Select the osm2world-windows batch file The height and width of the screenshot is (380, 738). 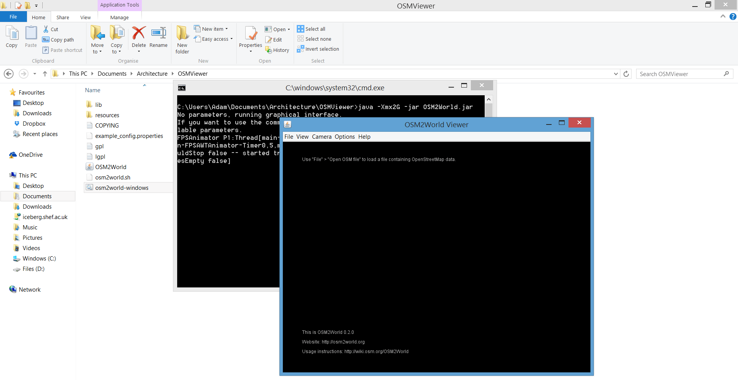pos(122,188)
